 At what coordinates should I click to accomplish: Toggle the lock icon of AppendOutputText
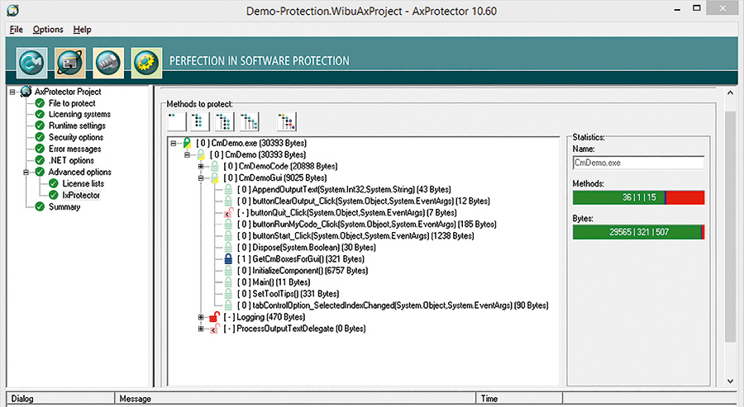coord(228,189)
